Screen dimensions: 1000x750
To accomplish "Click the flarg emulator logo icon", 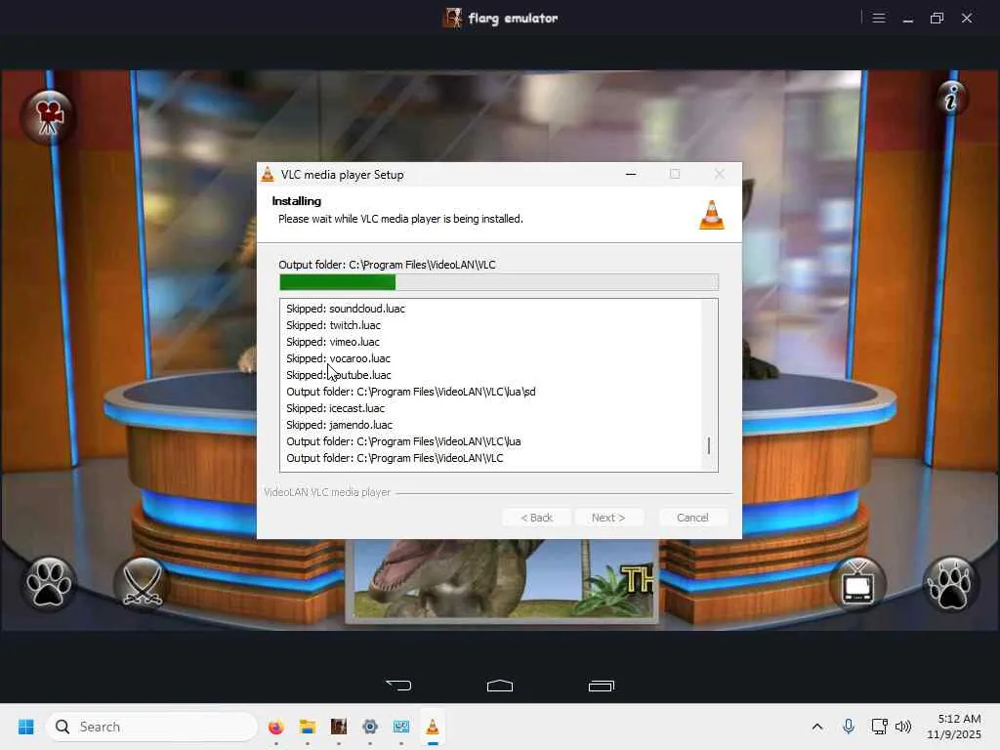I will point(453,18).
